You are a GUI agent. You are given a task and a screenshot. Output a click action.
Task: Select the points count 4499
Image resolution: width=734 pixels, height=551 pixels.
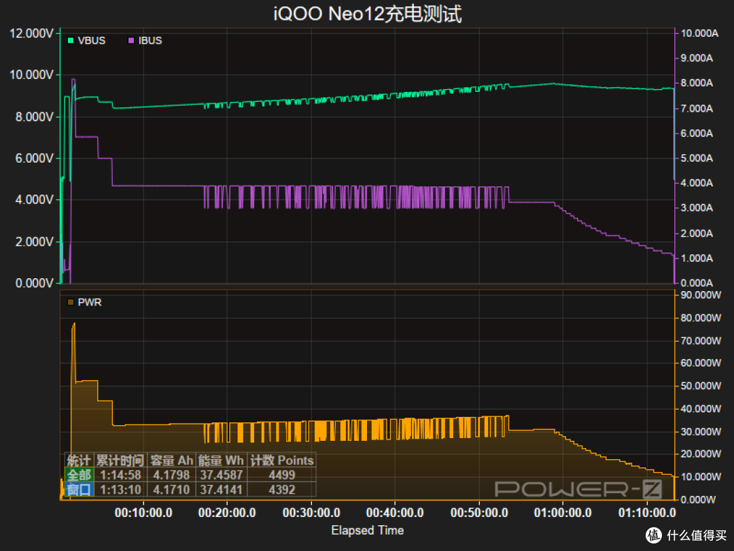coord(282,475)
